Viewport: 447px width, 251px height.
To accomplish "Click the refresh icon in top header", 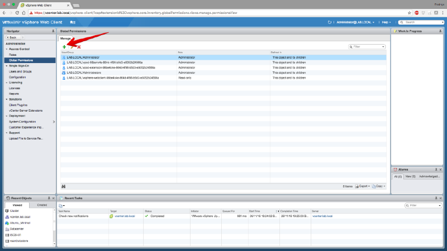I will click(330, 22).
